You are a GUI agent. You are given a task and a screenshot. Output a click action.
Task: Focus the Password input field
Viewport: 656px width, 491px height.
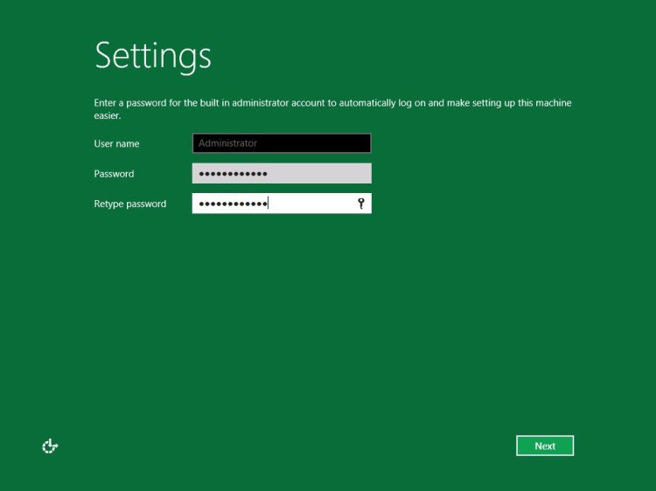pos(281,173)
